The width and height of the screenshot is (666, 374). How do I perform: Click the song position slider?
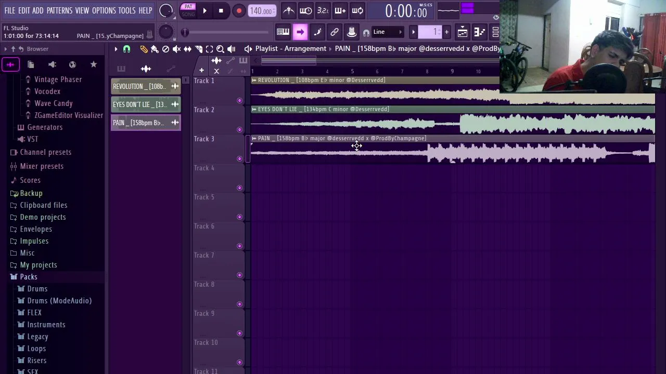(x=226, y=33)
